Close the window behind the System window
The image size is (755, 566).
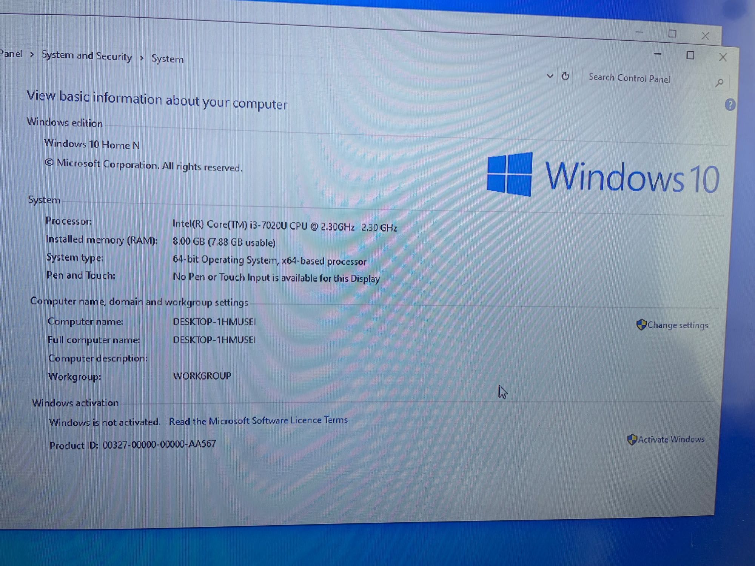tap(705, 36)
